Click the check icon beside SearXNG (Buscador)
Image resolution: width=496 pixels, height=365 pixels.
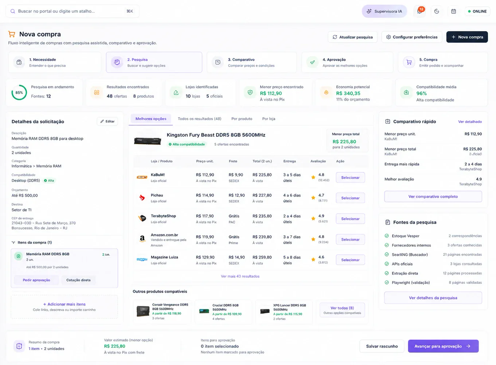(387, 254)
